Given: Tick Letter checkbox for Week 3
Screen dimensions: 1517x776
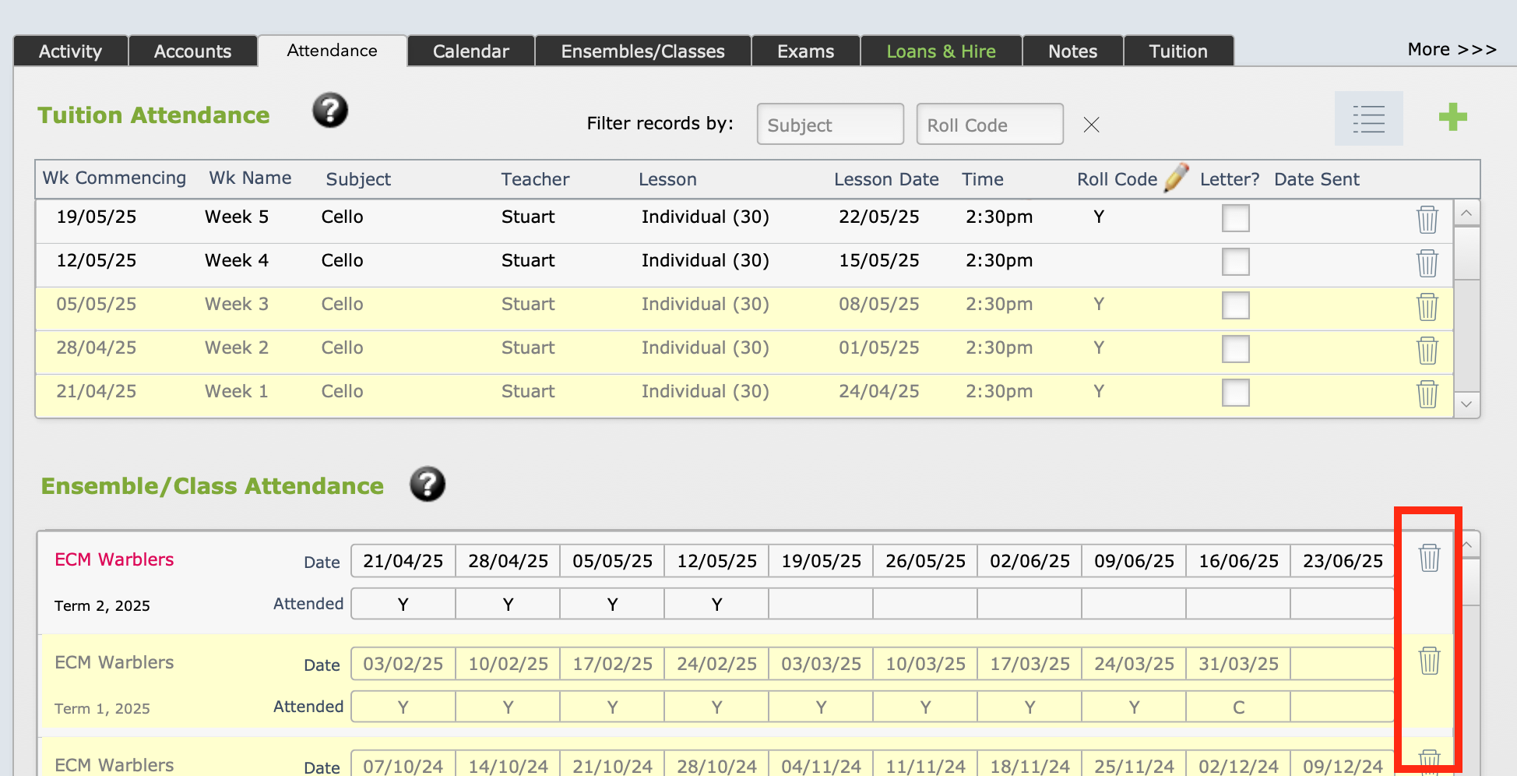Looking at the screenshot, I should coord(1236,305).
